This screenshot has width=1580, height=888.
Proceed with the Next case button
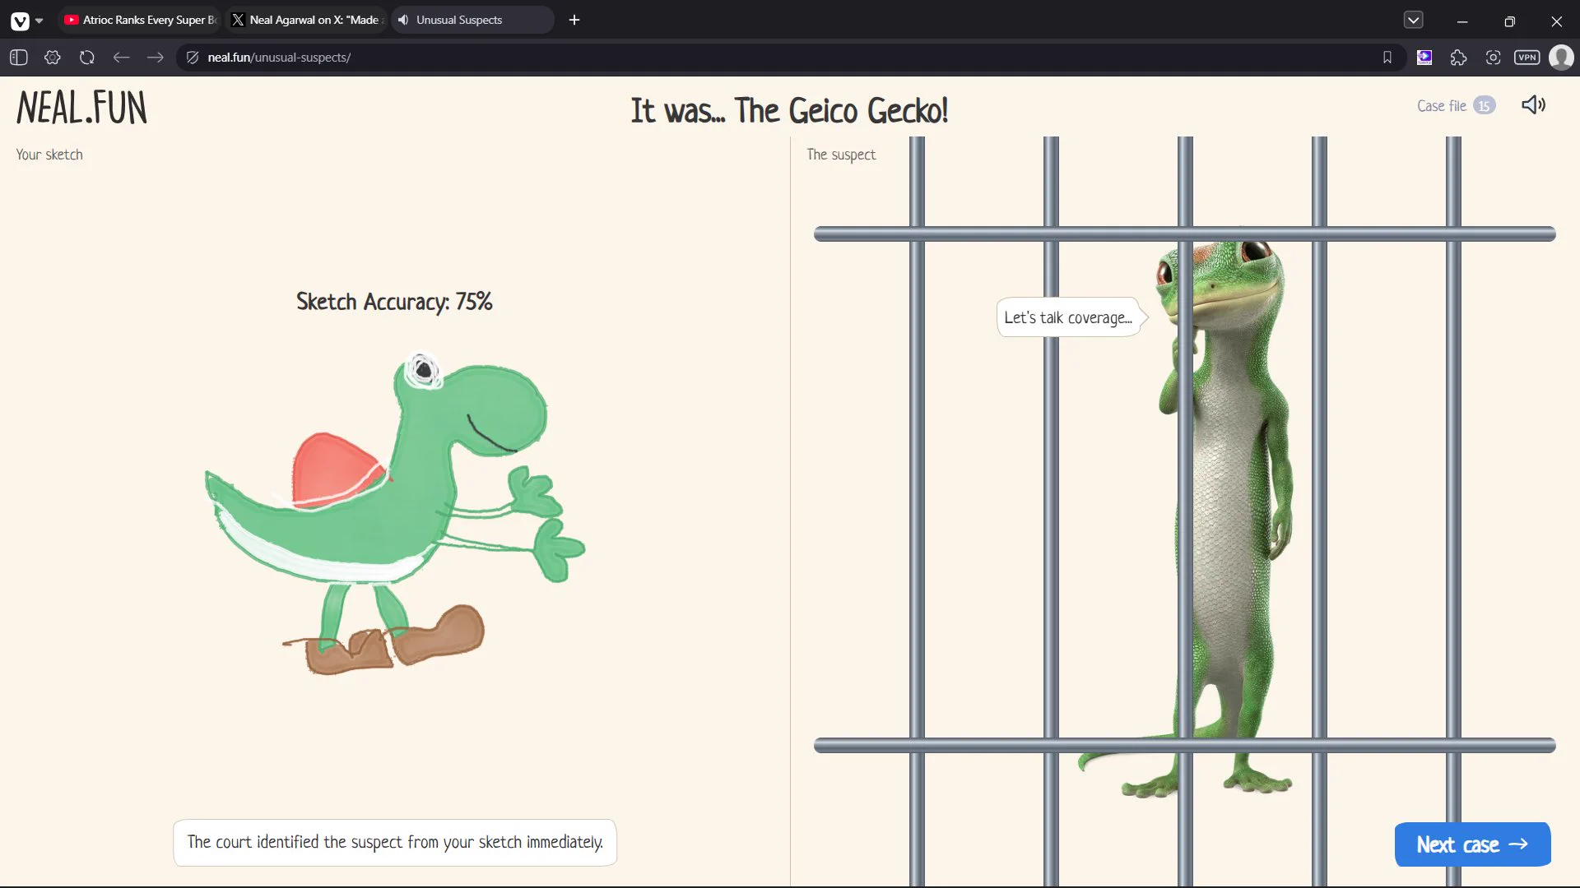(x=1472, y=844)
